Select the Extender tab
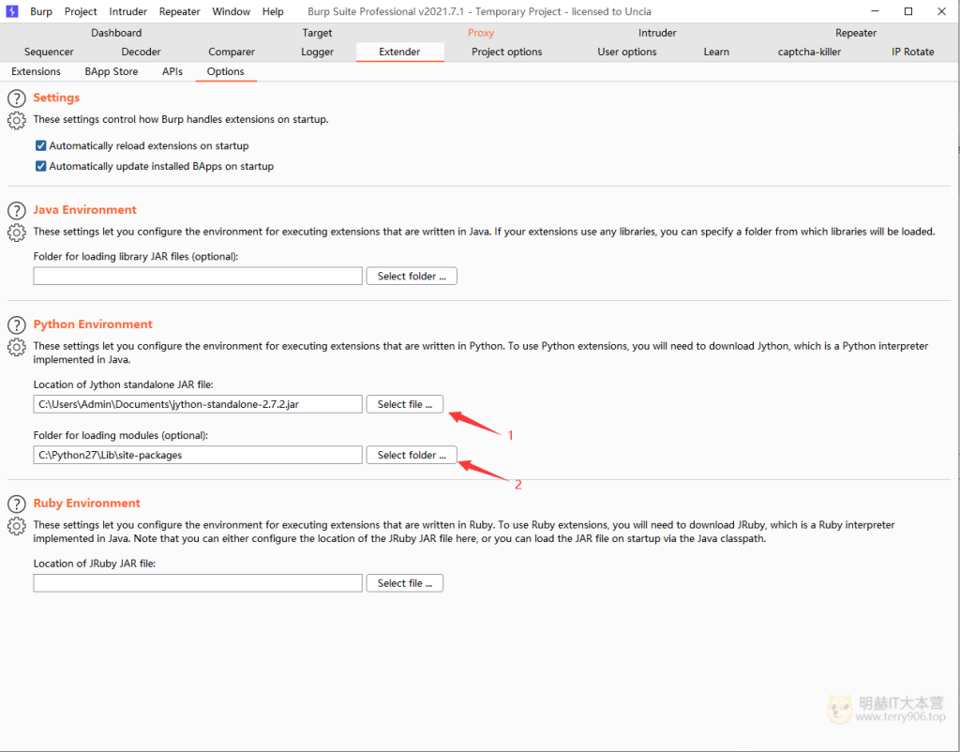Viewport: 960px width, 752px height. (399, 53)
